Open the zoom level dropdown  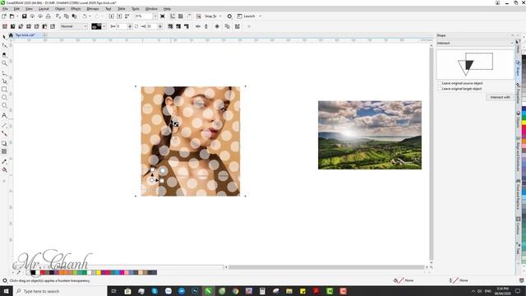pyautogui.click(x=155, y=16)
